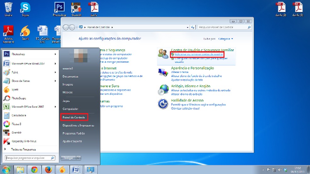Image resolution: width=310 pixels, height=174 pixels.
Task: Open the Categoria view dropdown
Action: click(x=226, y=39)
